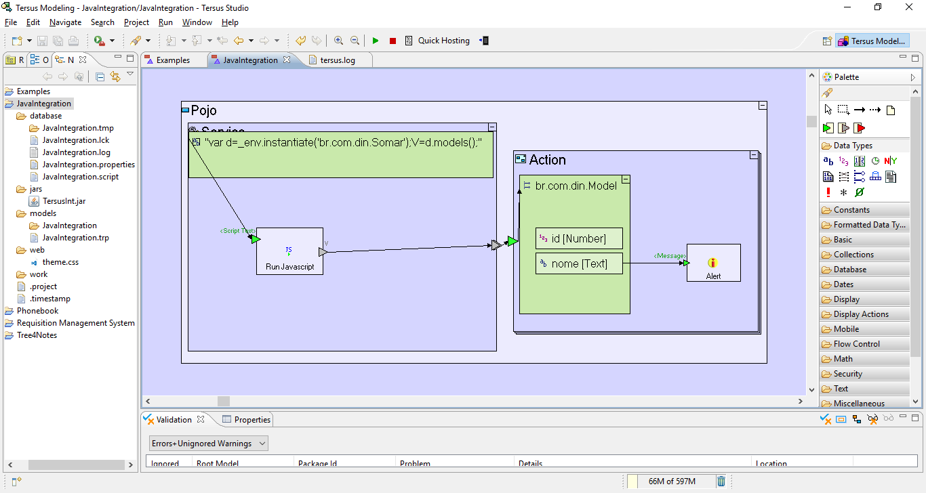Select the Marquee selection tool in Palette

(843, 110)
